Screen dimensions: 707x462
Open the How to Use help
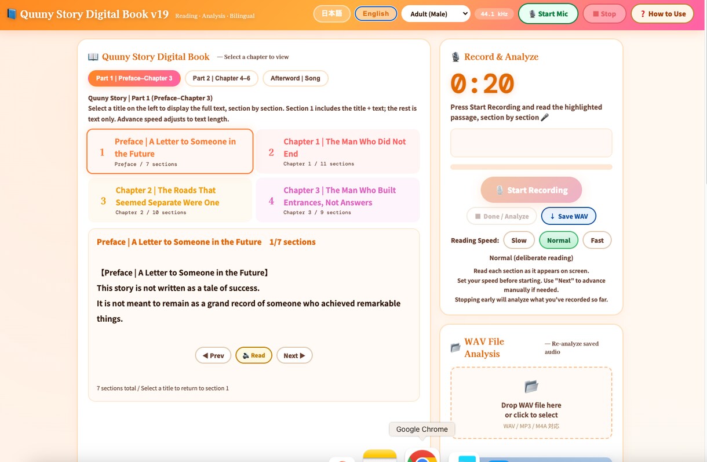[662, 14]
